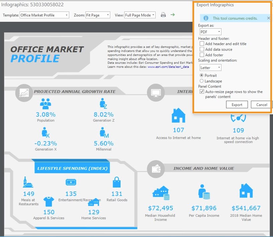This screenshot has height=237, width=273.
Task: Click the home icon above 2018 Median Home Value
Action: [246, 190]
